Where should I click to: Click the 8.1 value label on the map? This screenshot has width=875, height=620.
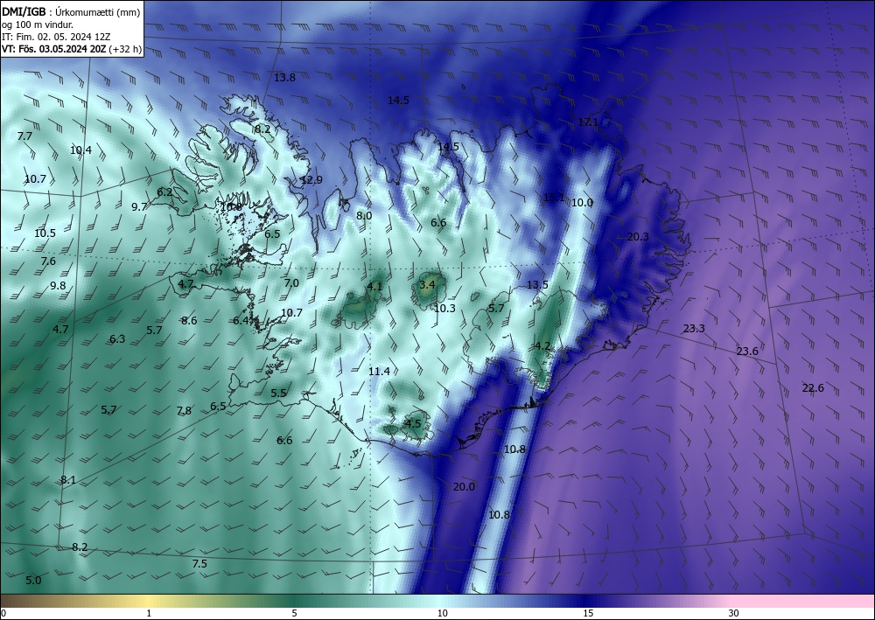pos(68,480)
